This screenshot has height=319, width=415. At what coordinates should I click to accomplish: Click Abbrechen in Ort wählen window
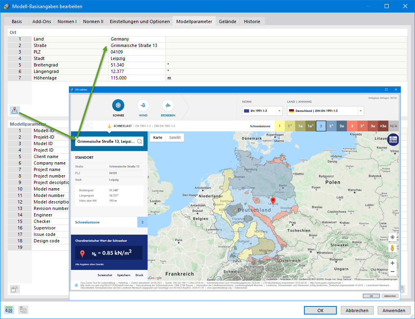coord(390,296)
